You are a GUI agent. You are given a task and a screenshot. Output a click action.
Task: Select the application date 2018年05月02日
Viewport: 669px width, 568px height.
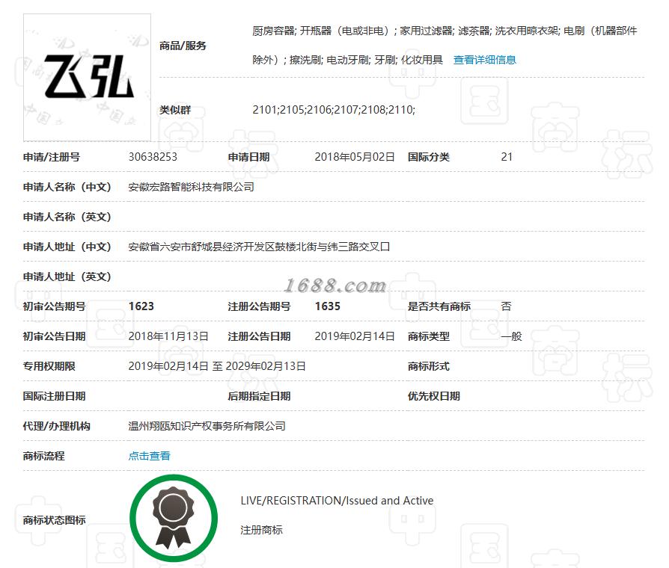(x=355, y=157)
